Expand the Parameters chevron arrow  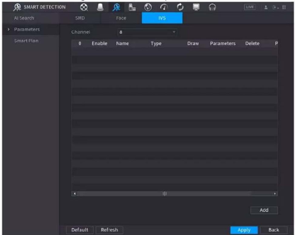pos(8,29)
